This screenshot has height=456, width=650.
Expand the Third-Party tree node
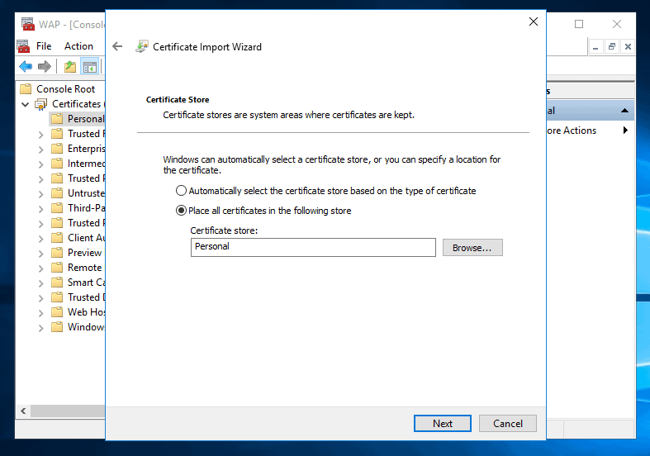pos(40,209)
